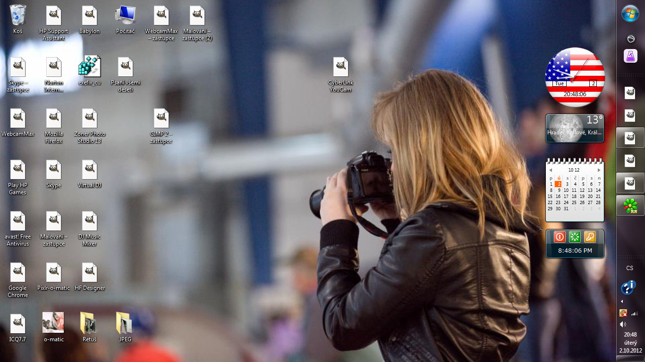The image size is (645, 362).
Task: Select the Mozilla Firefox desktop icon
Action: point(54,118)
